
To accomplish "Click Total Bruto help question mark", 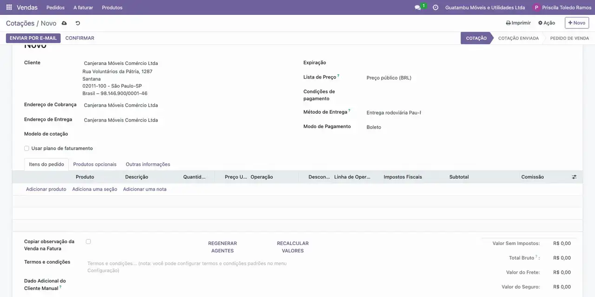I will (536, 256).
